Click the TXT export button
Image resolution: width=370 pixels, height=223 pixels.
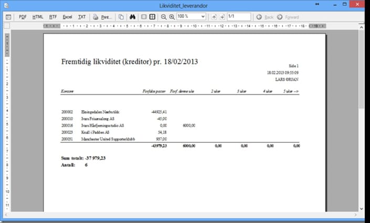pyautogui.click(x=82, y=17)
